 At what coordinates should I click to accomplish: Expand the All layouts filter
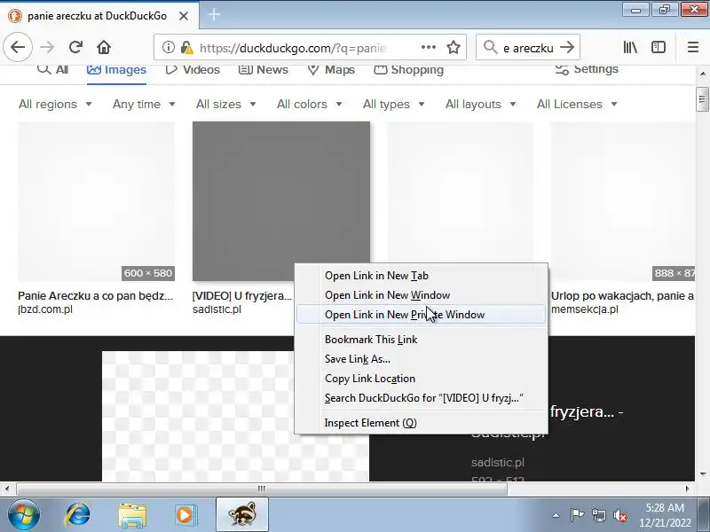(x=480, y=104)
